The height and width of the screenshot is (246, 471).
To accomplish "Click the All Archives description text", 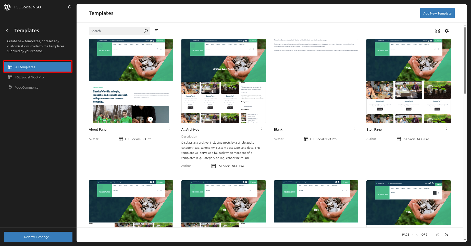I will 221,150.
